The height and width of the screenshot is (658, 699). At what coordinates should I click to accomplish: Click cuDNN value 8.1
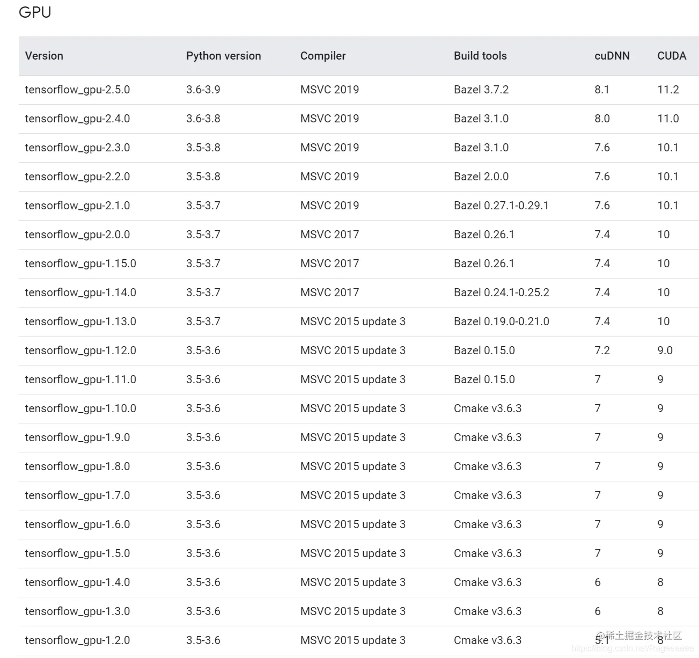click(x=602, y=90)
